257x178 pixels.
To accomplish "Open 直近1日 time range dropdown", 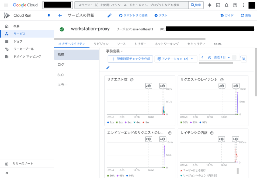I will tap(219, 57).
